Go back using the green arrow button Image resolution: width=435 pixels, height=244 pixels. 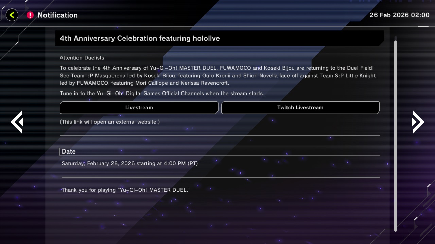[x=12, y=15]
